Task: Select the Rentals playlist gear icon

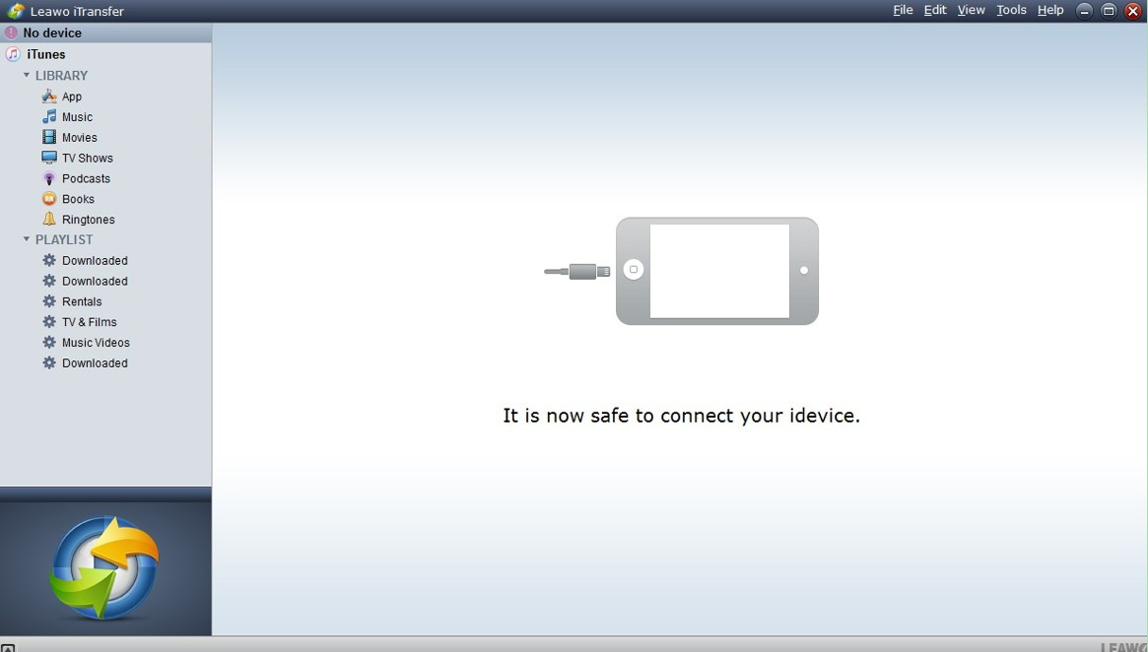Action: pyautogui.click(x=49, y=300)
